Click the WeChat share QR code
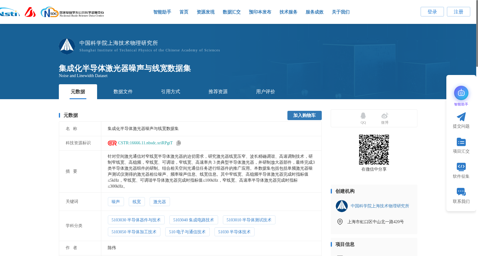 coord(374,150)
